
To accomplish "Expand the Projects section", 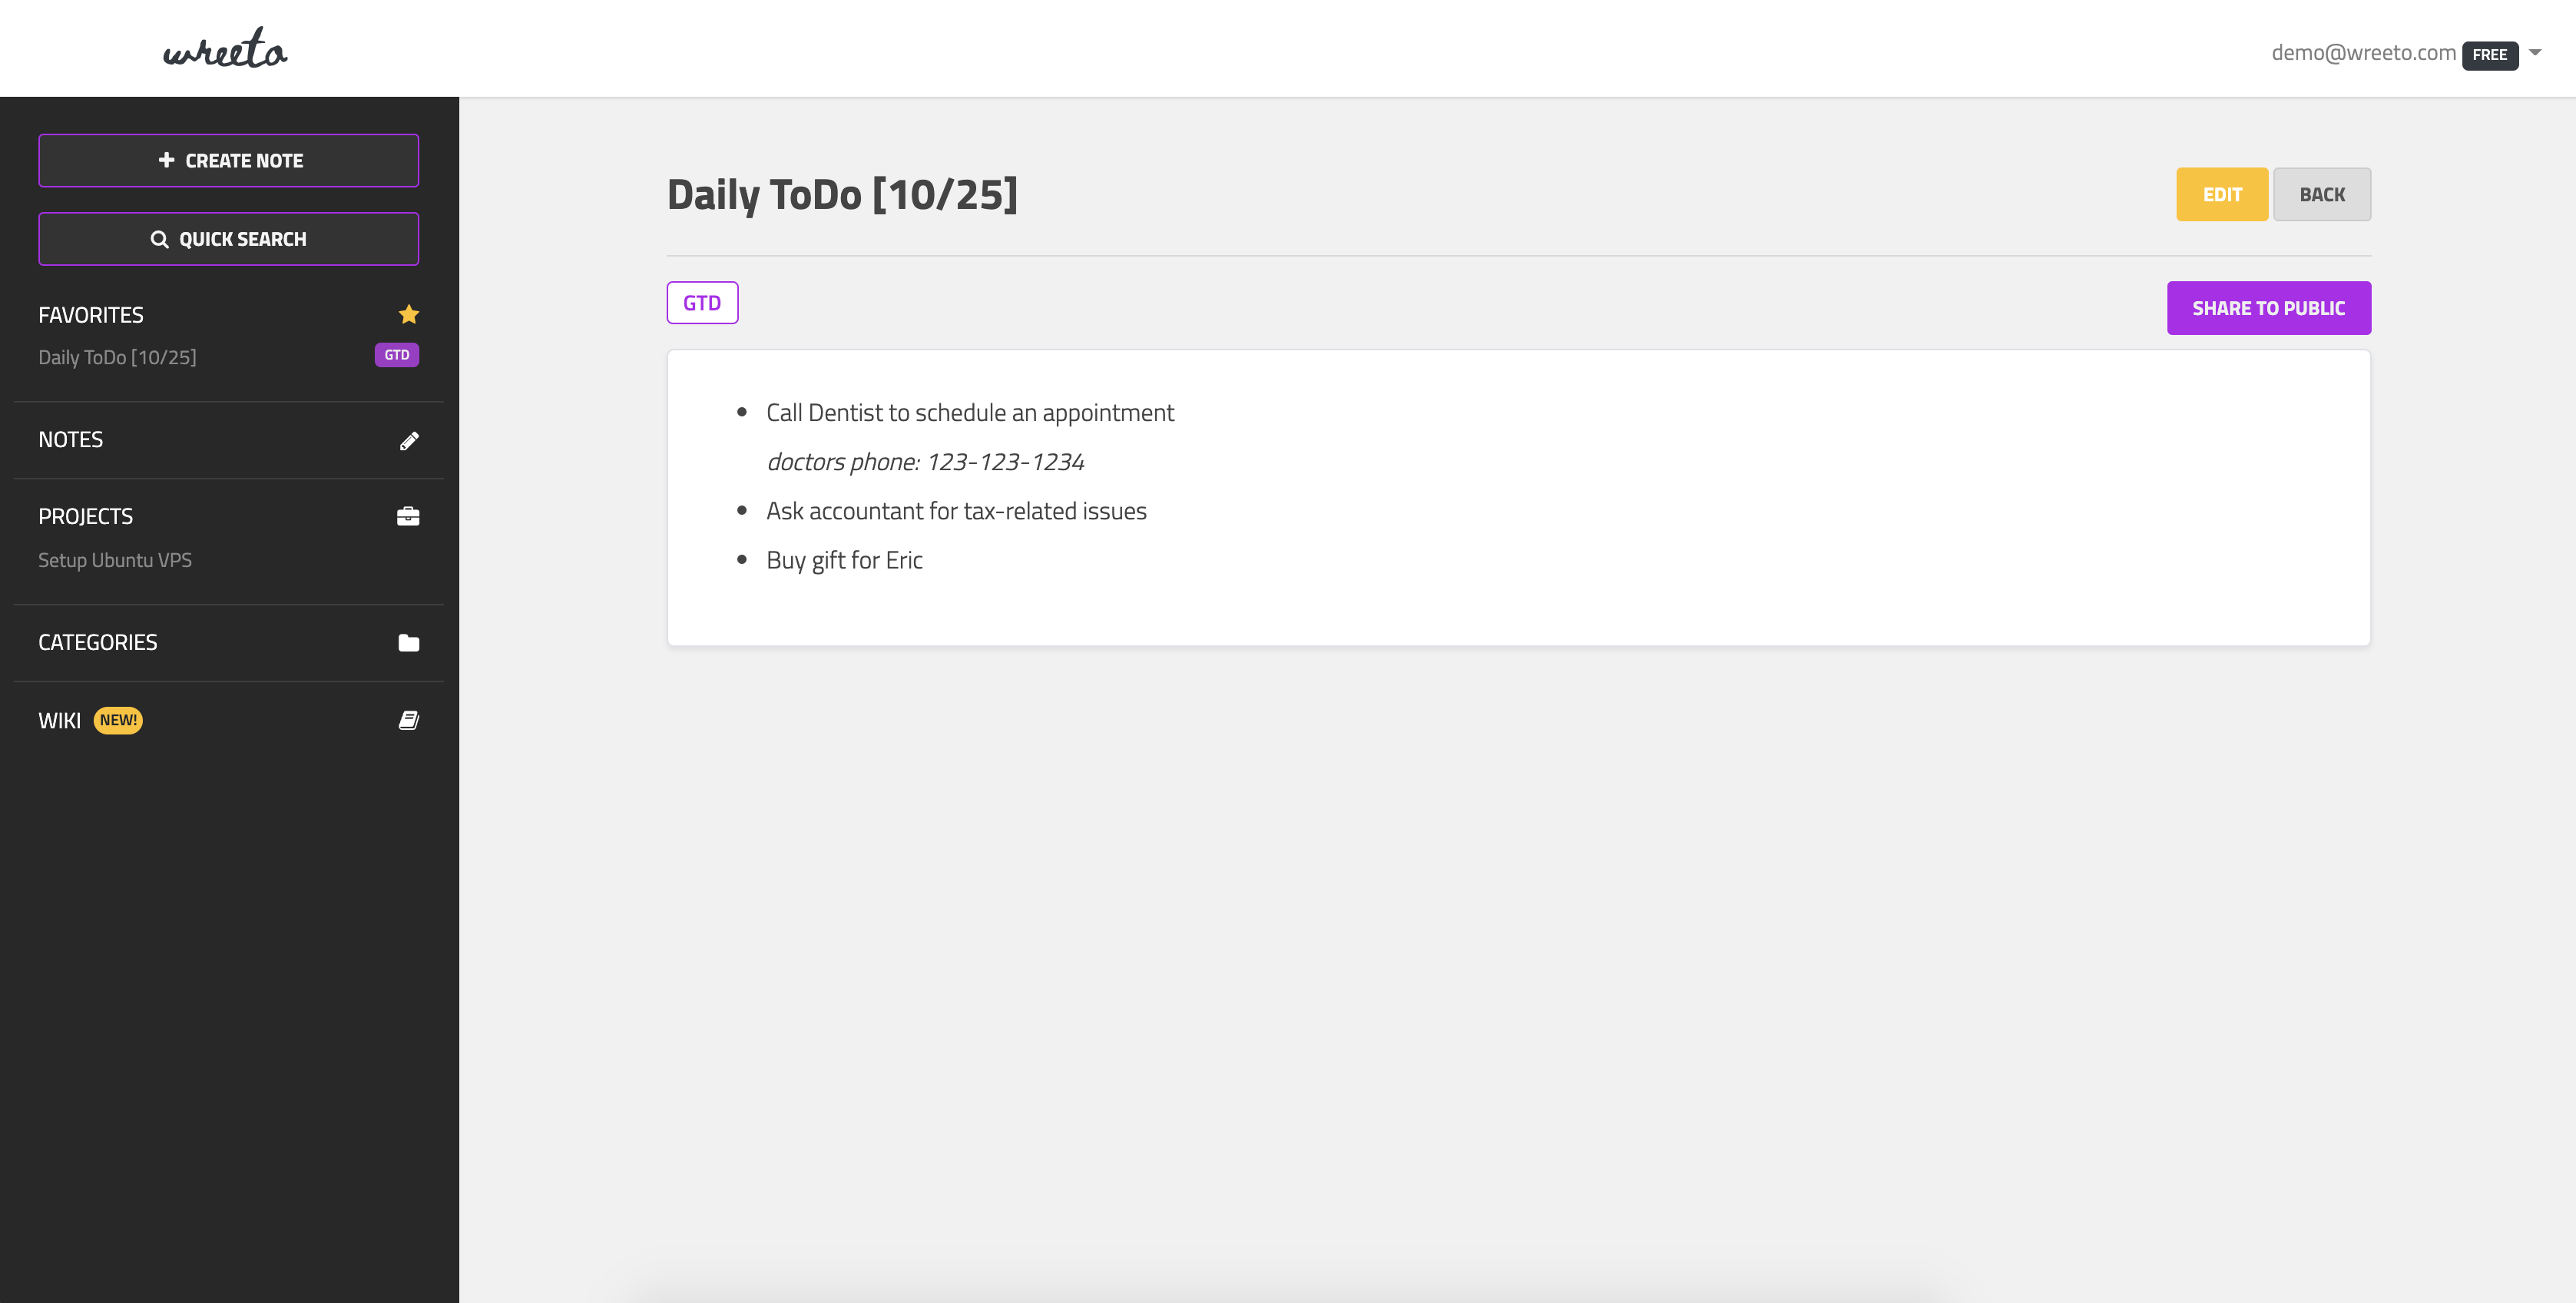I will pos(84,516).
